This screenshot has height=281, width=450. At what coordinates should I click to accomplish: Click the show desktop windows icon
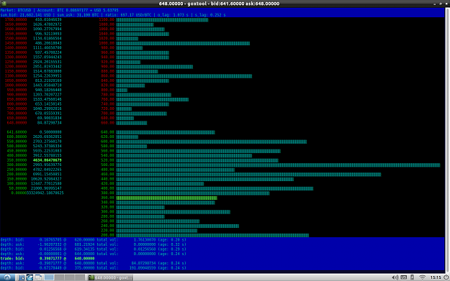(x=38, y=277)
